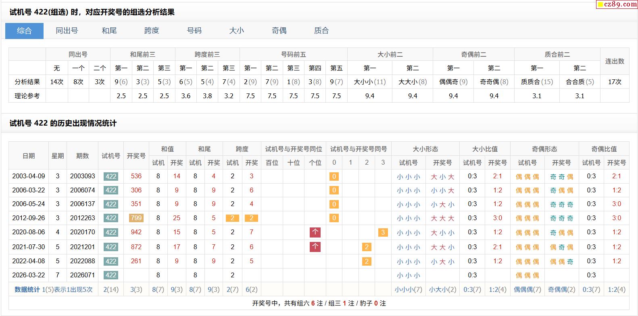Click orange 试机 跨度 badge in 2012263 row
Screen dimensions: 638x316
coord(232,218)
